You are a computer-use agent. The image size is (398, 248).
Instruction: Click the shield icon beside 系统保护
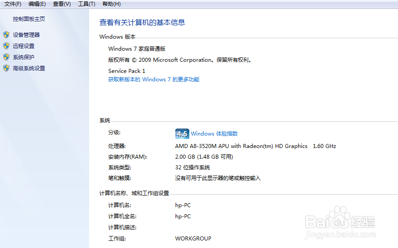(6, 57)
